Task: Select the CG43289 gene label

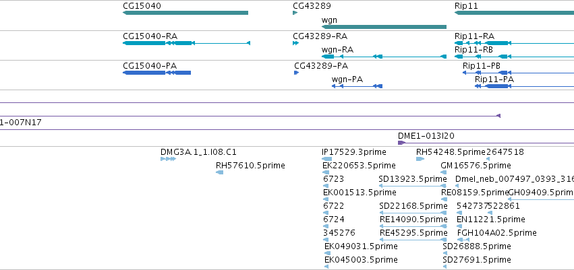Action: coord(312,6)
